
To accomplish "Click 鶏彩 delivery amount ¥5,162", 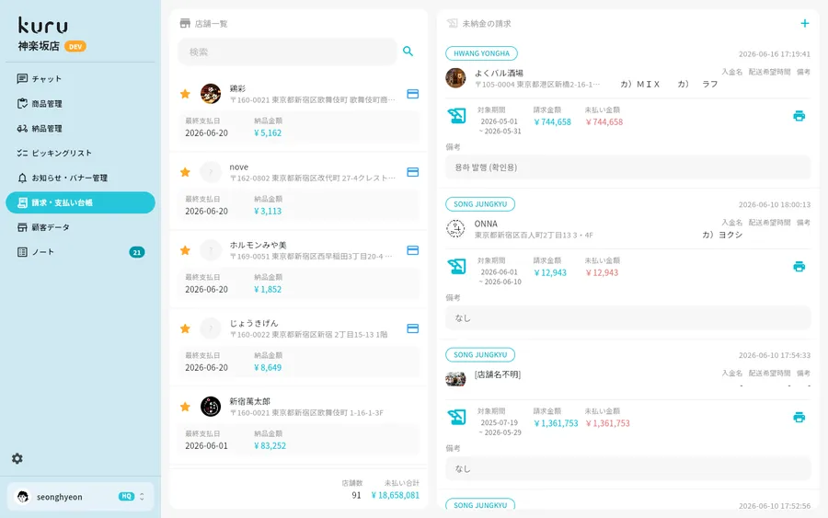I will click(268, 133).
